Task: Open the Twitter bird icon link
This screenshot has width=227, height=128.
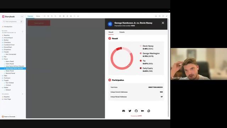Action: [x=130, y=111]
